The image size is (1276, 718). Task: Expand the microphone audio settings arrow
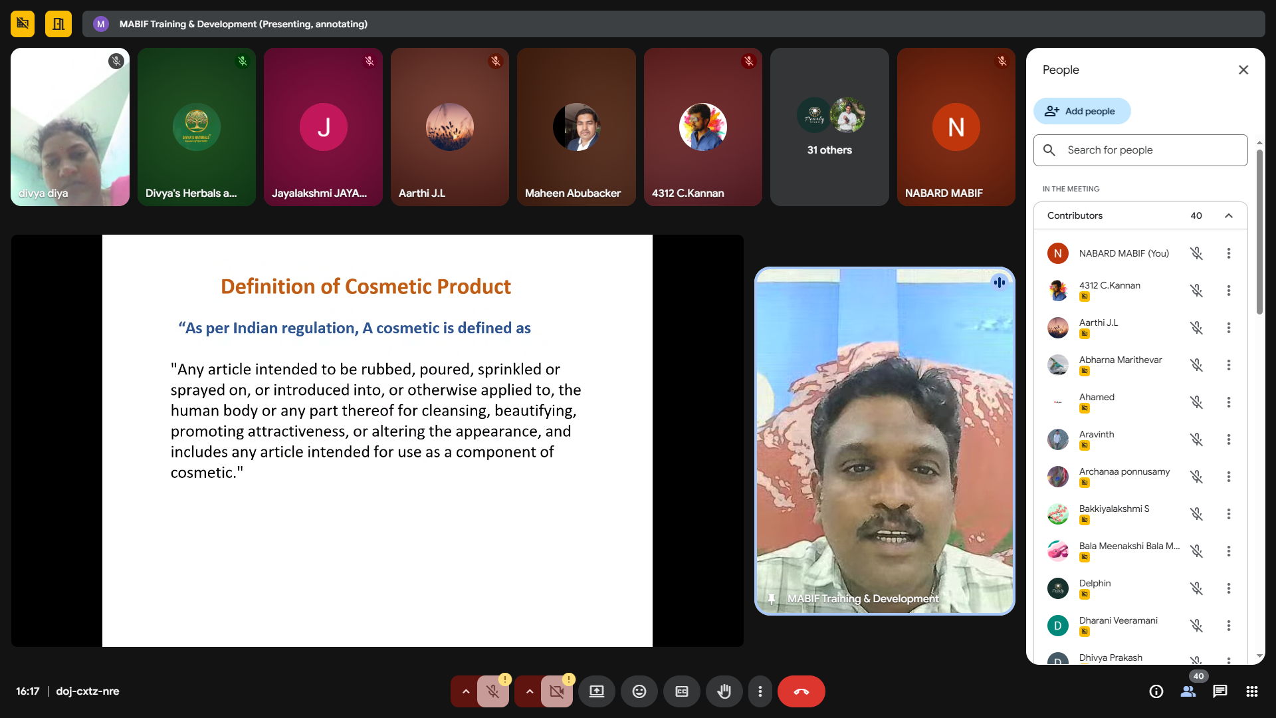465,691
